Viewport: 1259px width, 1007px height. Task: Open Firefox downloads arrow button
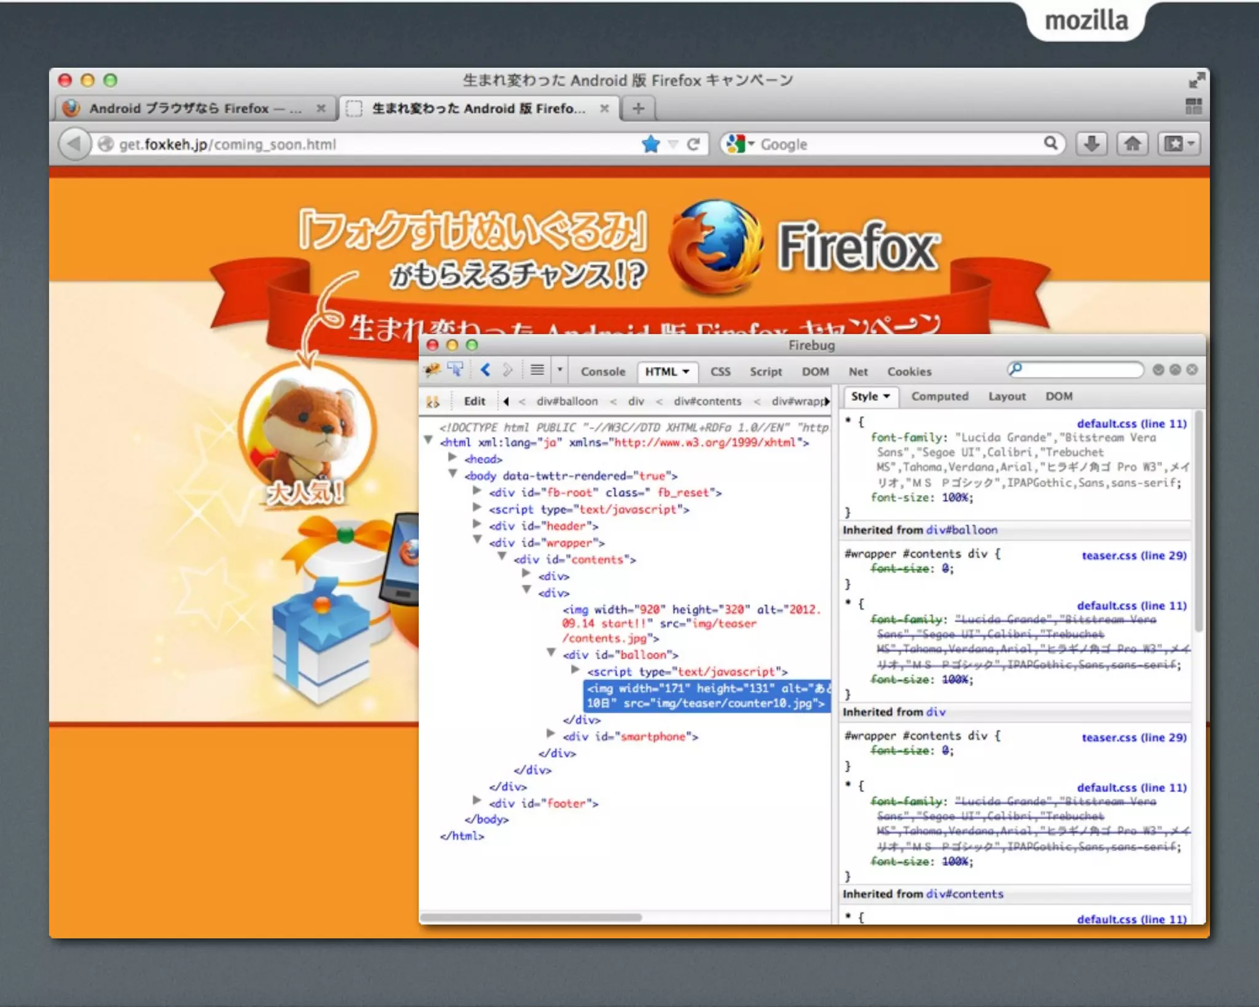point(1091,144)
